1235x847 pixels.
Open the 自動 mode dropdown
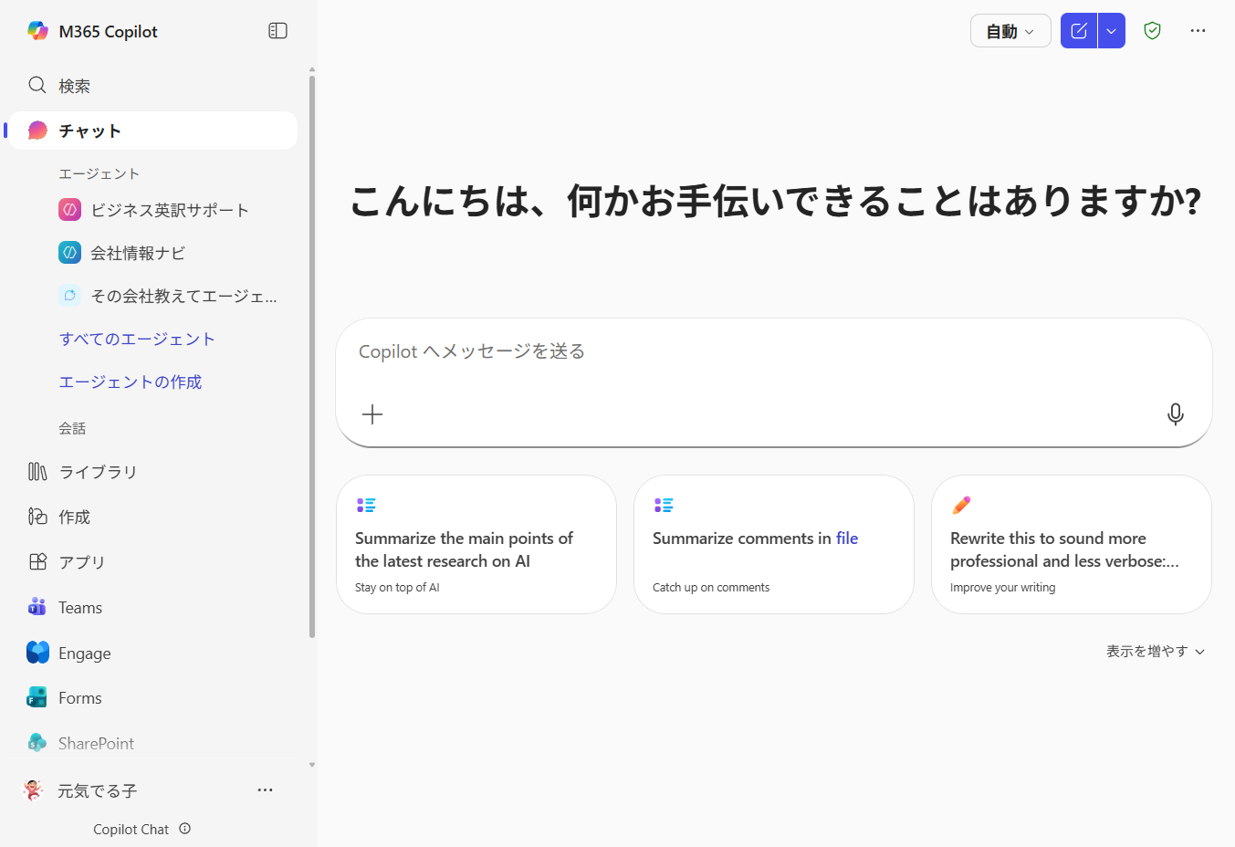coord(1010,31)
